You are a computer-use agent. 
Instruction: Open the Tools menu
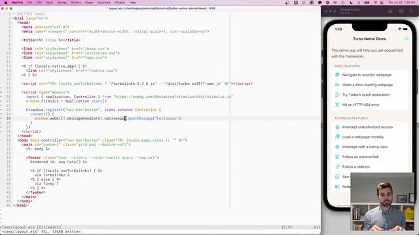[x=50, y=3]
